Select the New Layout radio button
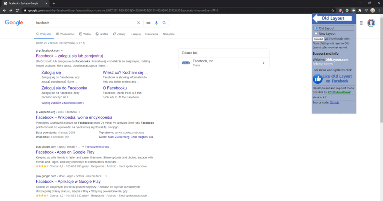Viewport: 383px width, 201px height. click(x=316, y=33)
